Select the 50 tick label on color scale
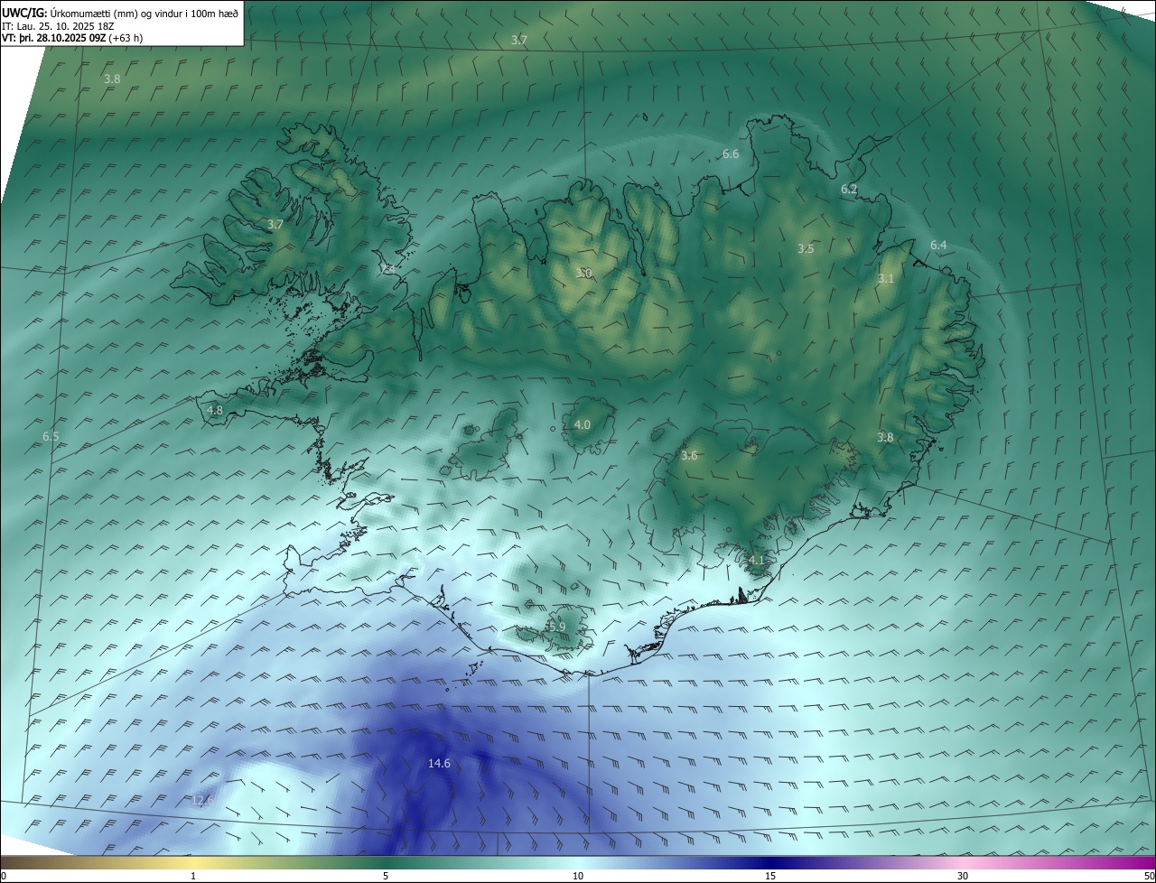 (1149, 876)
